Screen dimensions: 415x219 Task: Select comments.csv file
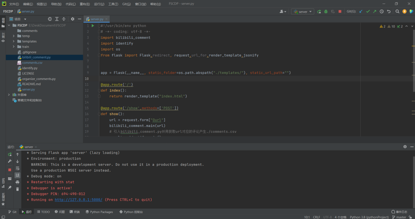[32, 63]
